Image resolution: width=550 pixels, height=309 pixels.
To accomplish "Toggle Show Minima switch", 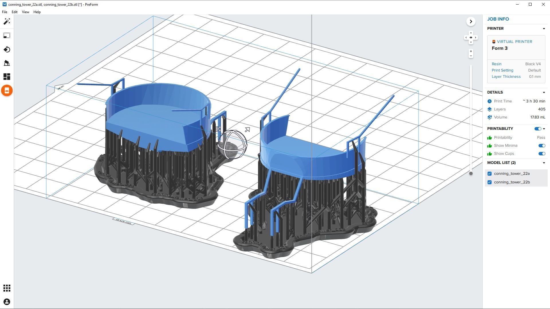I will [x=542, y=146].
